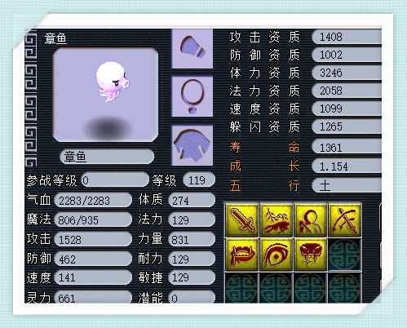Image resolution: width=407 pixels, height=328 pixels.
Task: Select the 攻击资质 value 1408
Action: point(347,37)
